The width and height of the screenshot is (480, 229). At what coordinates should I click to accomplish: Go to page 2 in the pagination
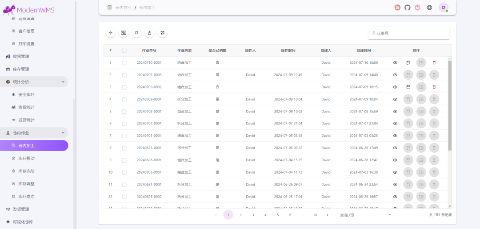click(240, 215)
